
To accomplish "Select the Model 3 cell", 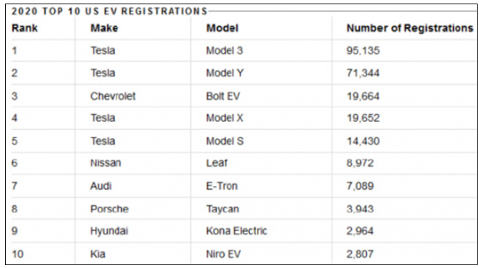I will [x=225, y=51].
